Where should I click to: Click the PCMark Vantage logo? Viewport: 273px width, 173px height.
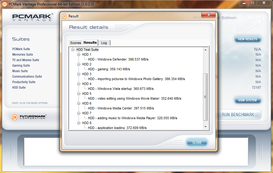click(x=33, y=17)
